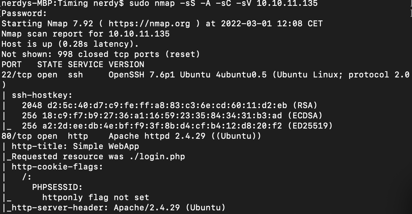Image resolution: width=412 pixels, height=214 pixels.
Task: Click the ssh-hostkey: script heading
Action: pyautogui.click(x=42, y=95)
